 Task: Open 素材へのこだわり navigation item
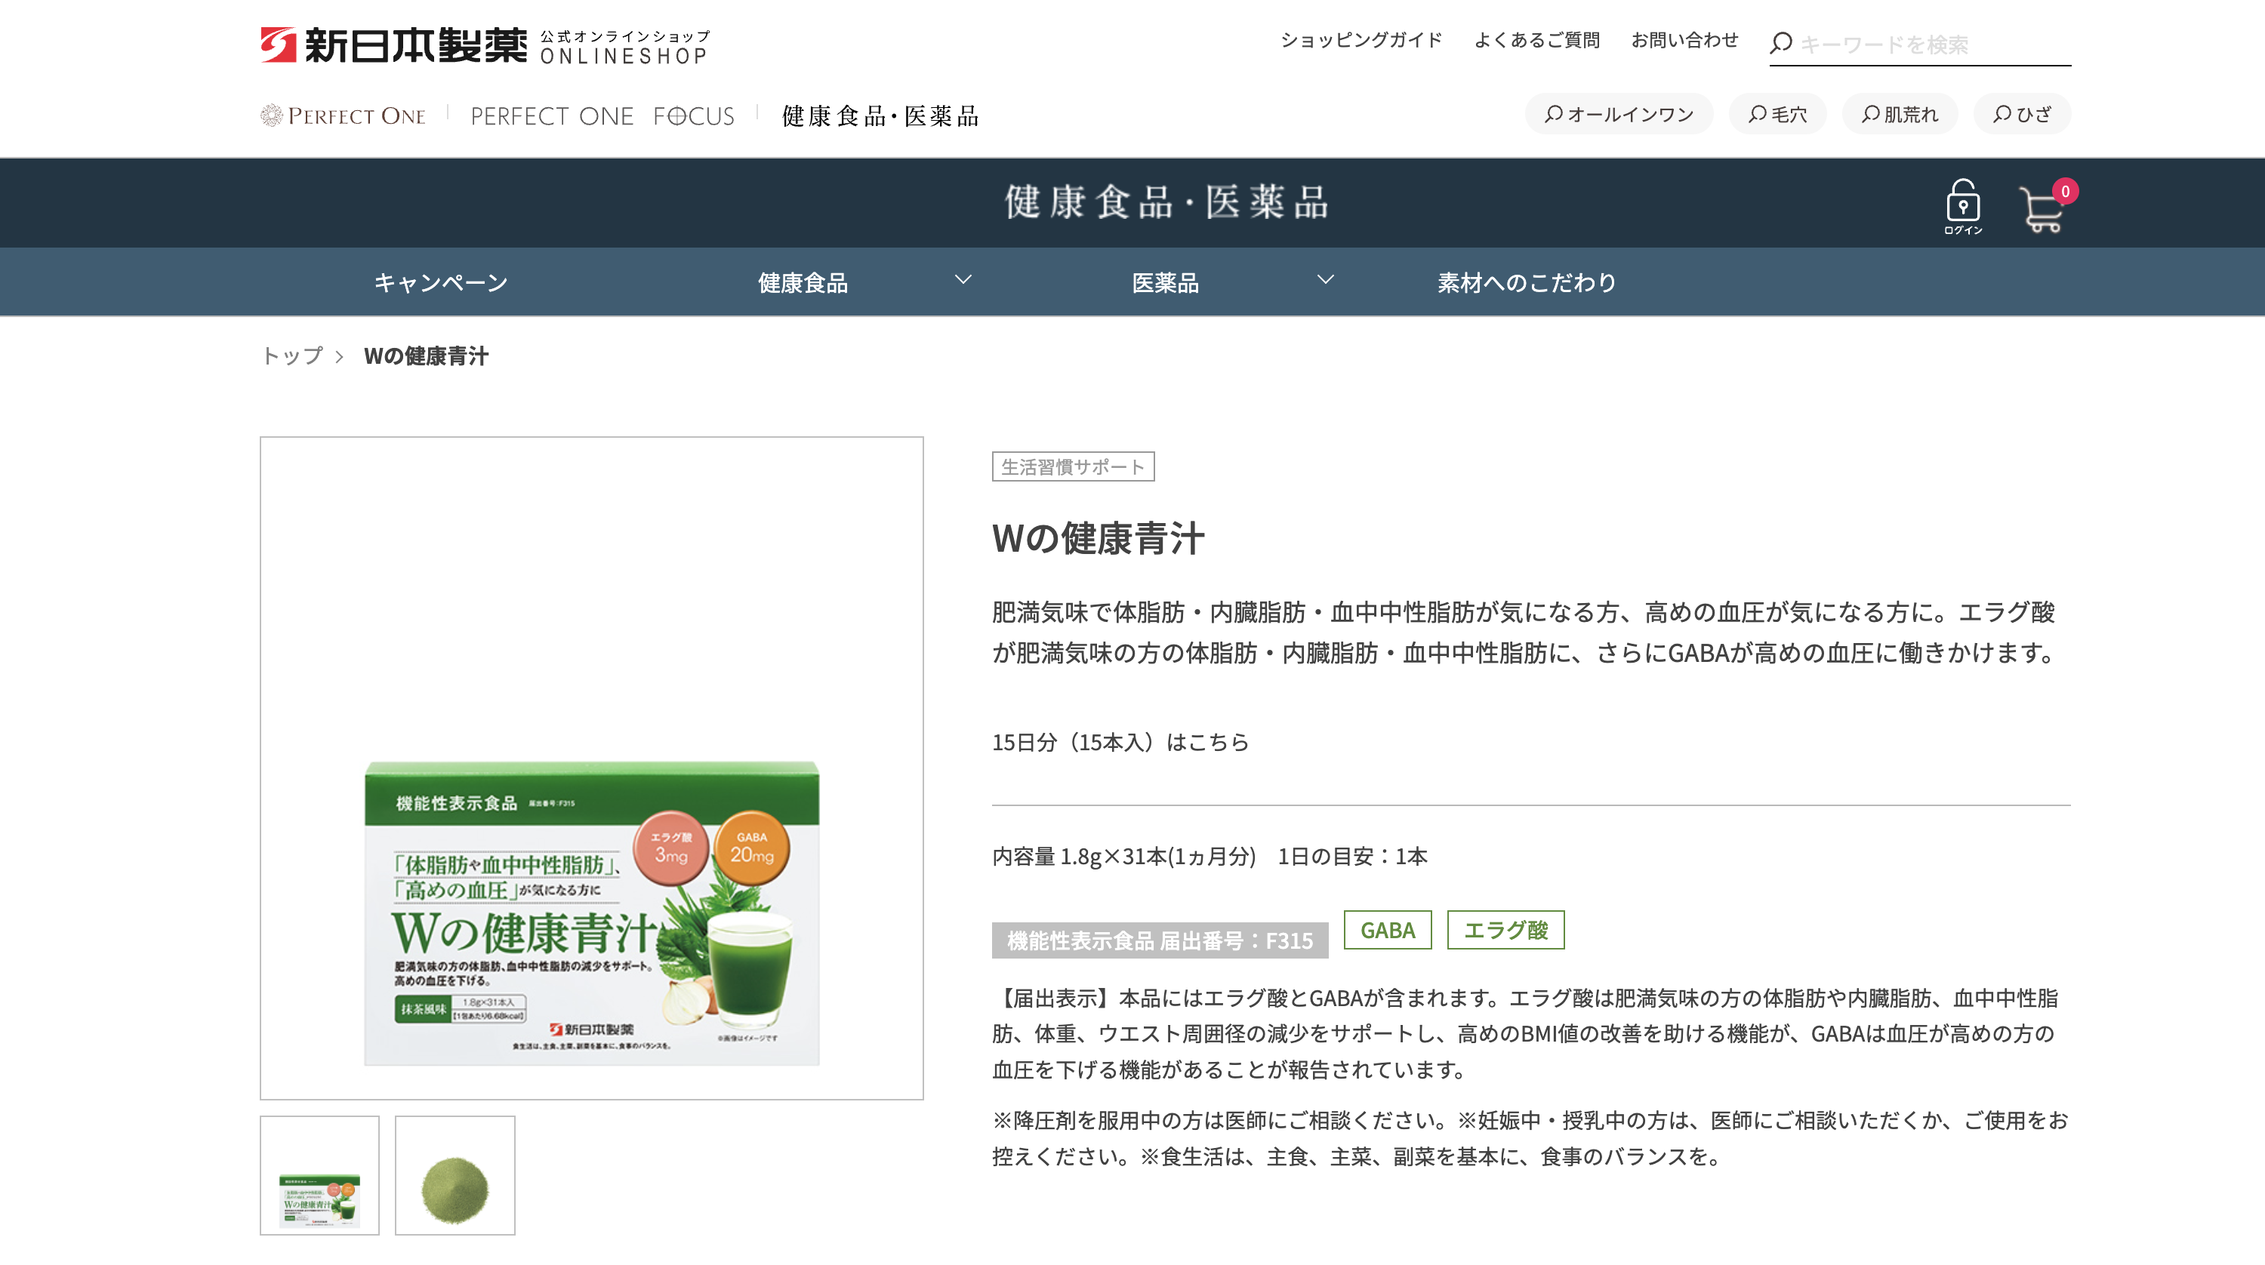1527,282
